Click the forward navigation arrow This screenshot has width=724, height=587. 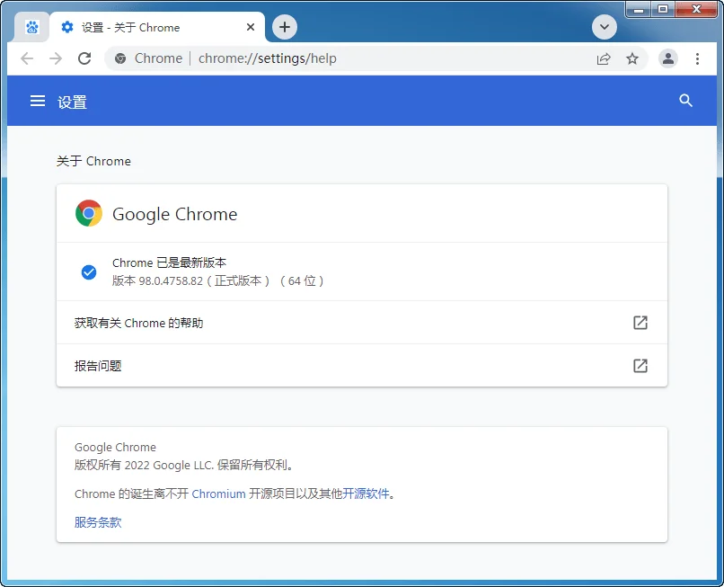[56, 58]
